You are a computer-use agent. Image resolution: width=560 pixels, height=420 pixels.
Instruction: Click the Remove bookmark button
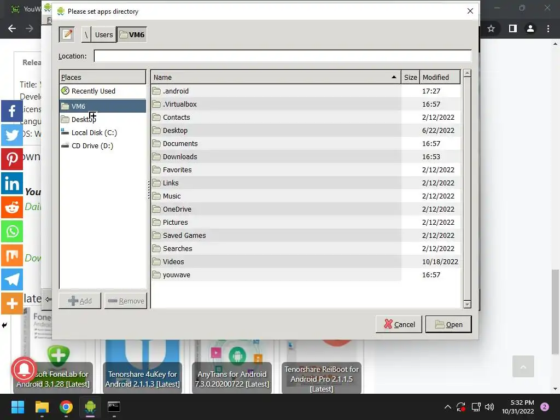pos(126,301)
